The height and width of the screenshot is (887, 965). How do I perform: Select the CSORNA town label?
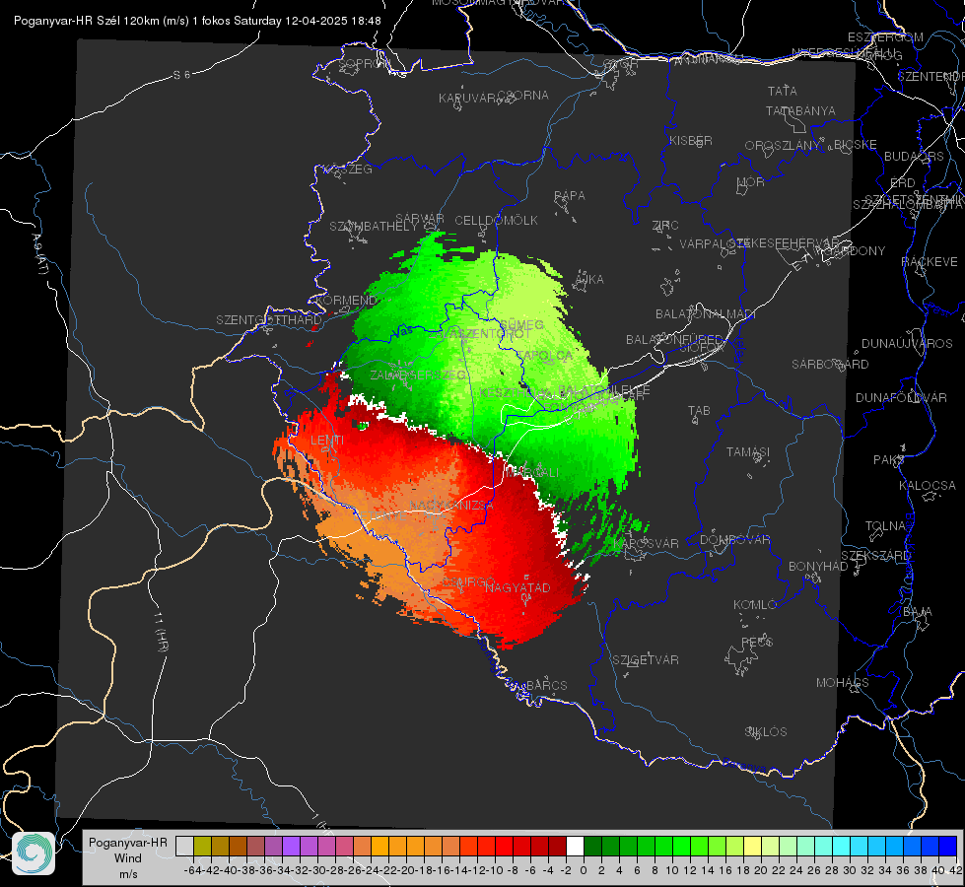click(x=523, y=96)
